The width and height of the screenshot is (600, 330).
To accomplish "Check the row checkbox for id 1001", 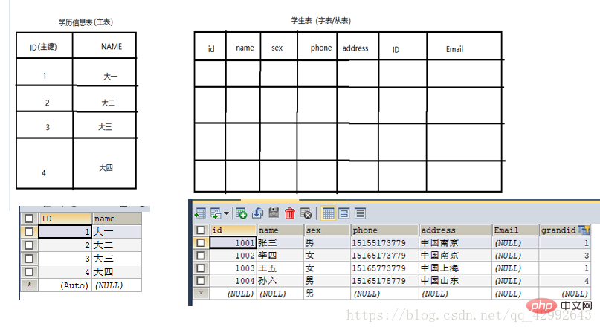I will (x=201, y=242).
